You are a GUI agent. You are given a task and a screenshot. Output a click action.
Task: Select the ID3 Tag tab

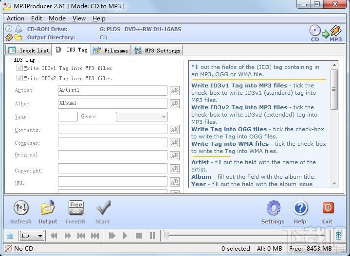coord(71,50)
